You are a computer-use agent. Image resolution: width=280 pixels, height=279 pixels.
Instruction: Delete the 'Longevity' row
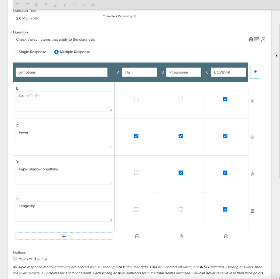point(252,211)
